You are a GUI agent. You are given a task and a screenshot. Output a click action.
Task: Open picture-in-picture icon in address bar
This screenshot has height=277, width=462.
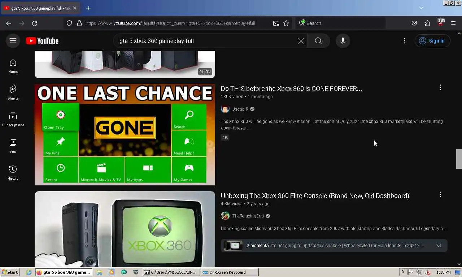pyautogui.click(x=276, y=23)
